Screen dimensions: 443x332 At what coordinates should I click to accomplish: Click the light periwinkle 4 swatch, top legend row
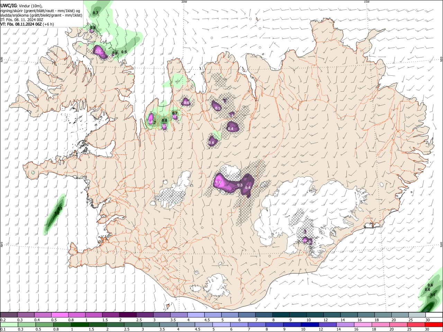[196, 315]
